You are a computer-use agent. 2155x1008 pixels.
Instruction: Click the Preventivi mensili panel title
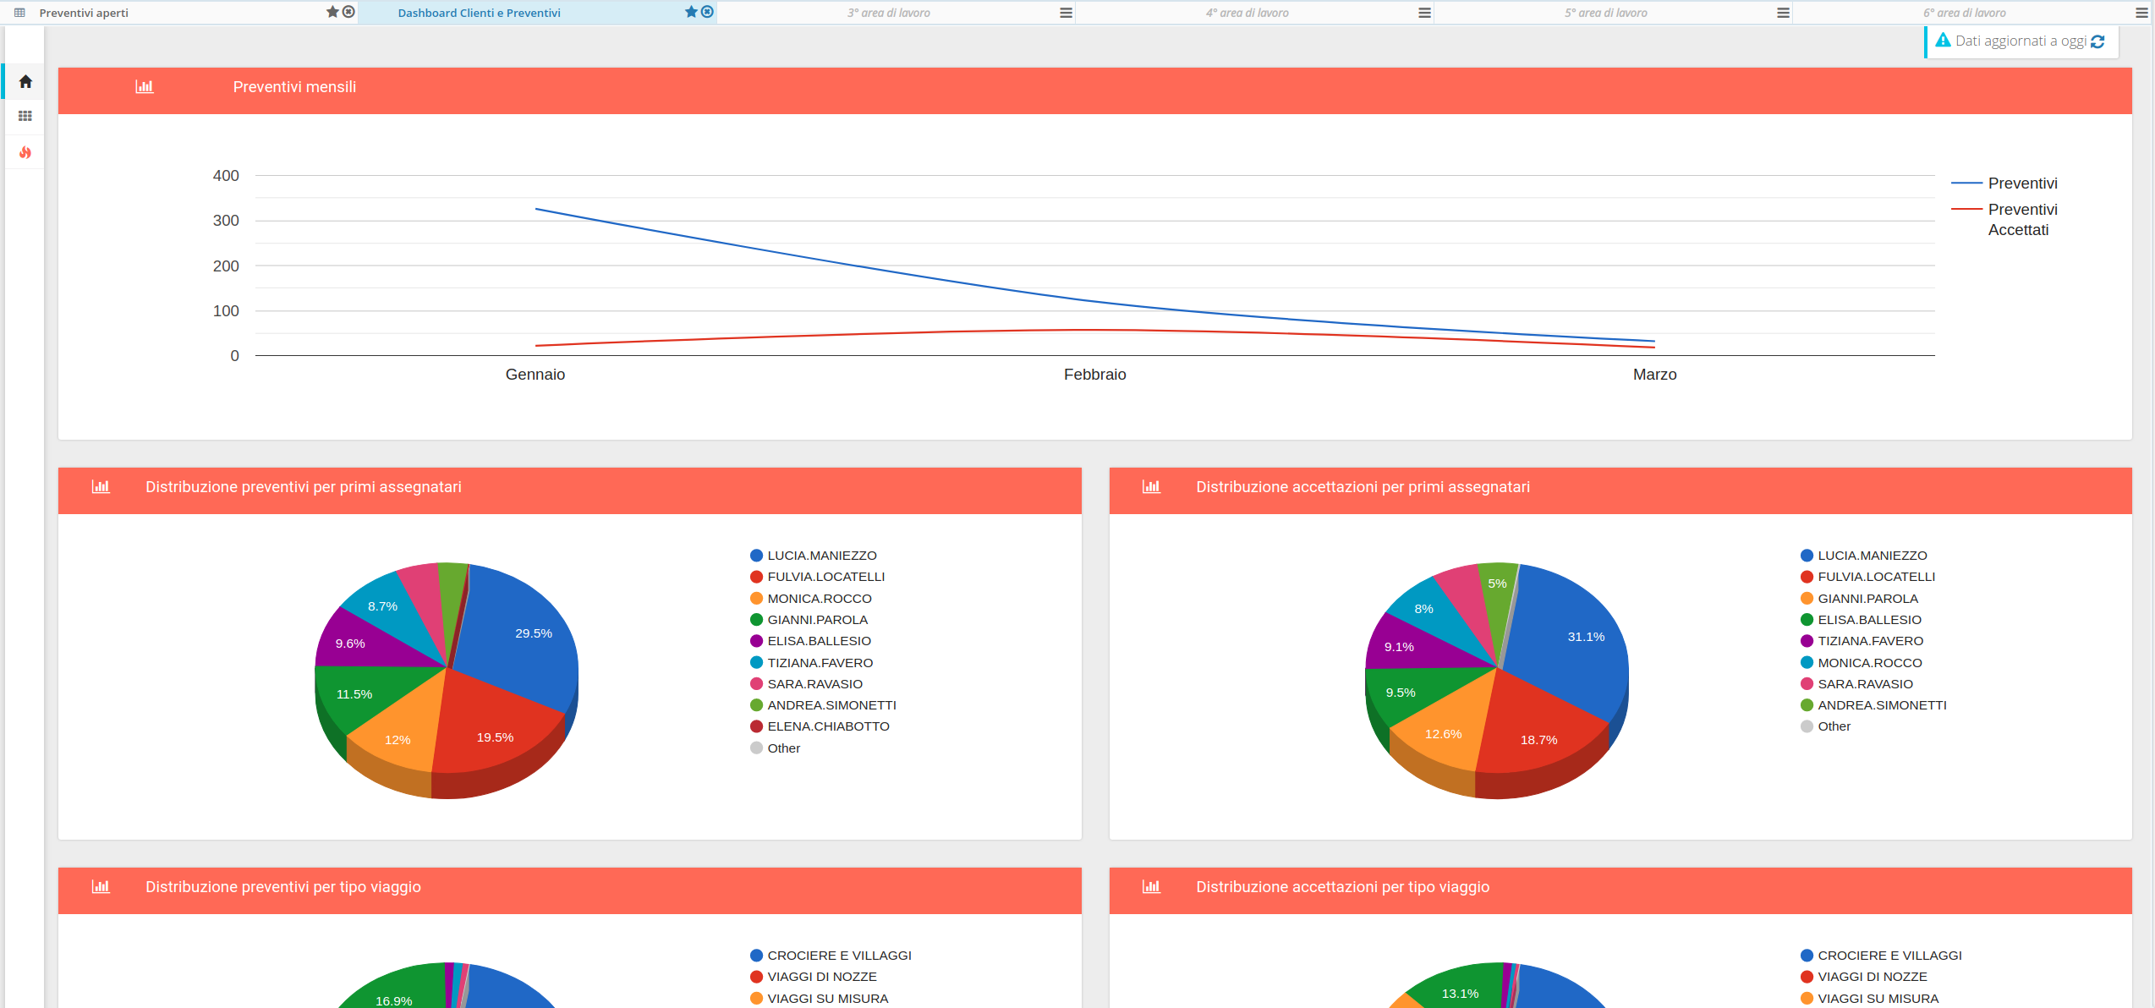294,87
